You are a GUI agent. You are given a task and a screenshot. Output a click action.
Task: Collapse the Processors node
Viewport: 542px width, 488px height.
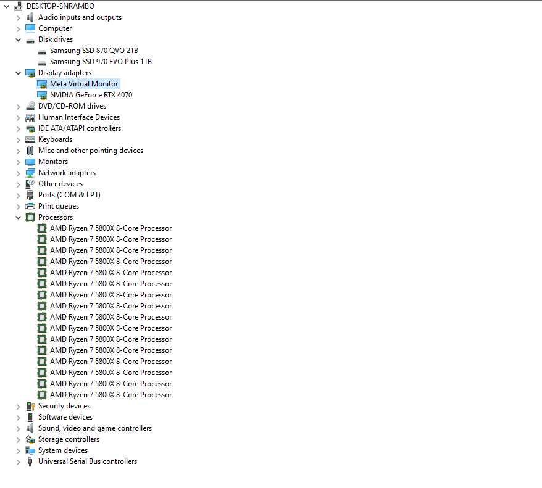[x=18, y=217]
